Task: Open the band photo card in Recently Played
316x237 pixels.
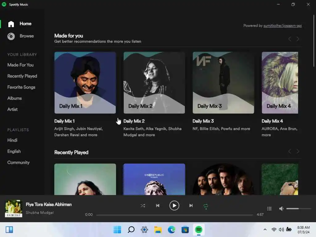Action: click(x=223, y=179)
